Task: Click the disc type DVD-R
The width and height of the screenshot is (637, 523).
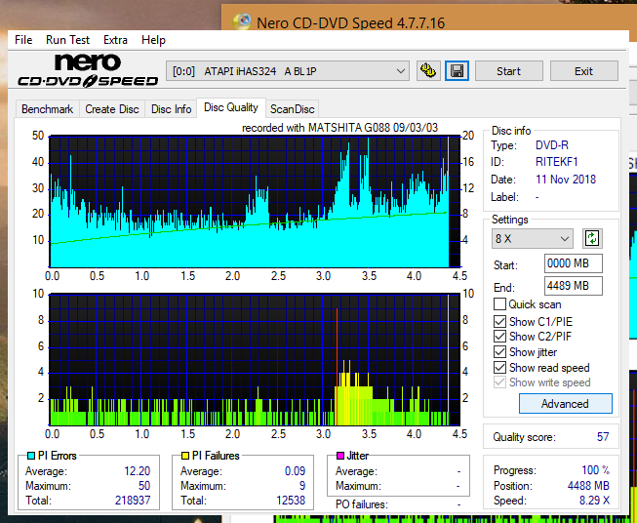Action: tap(552, 145)
